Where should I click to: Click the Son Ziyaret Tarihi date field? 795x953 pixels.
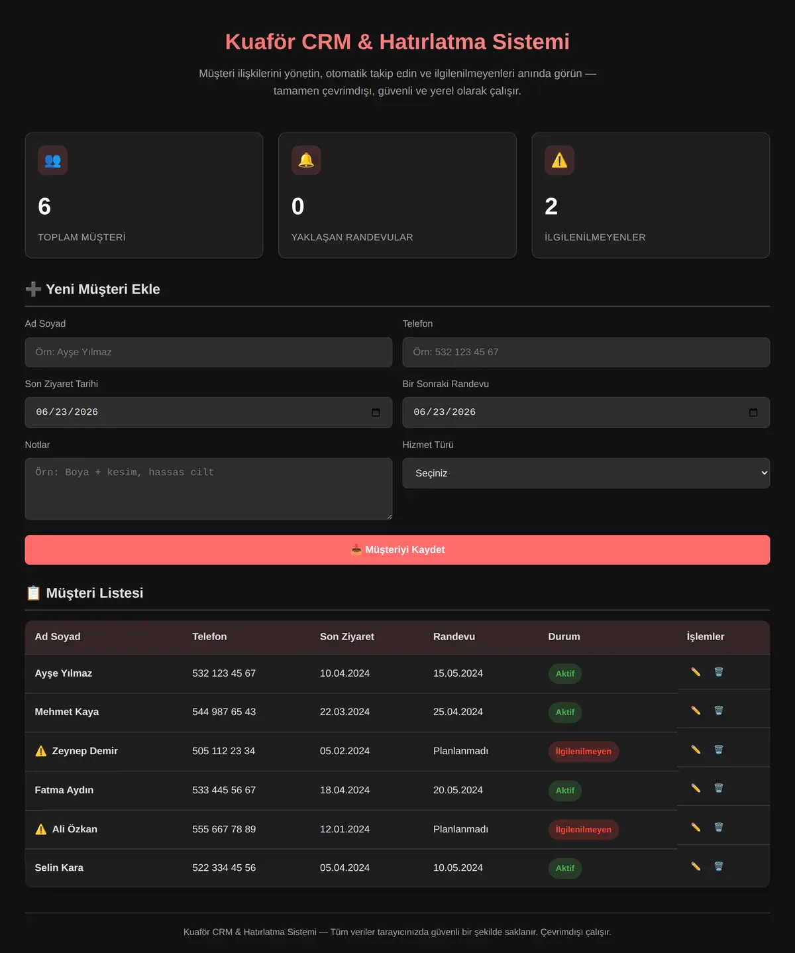(209, 412)
